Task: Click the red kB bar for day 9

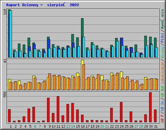Action: [48, 110]
